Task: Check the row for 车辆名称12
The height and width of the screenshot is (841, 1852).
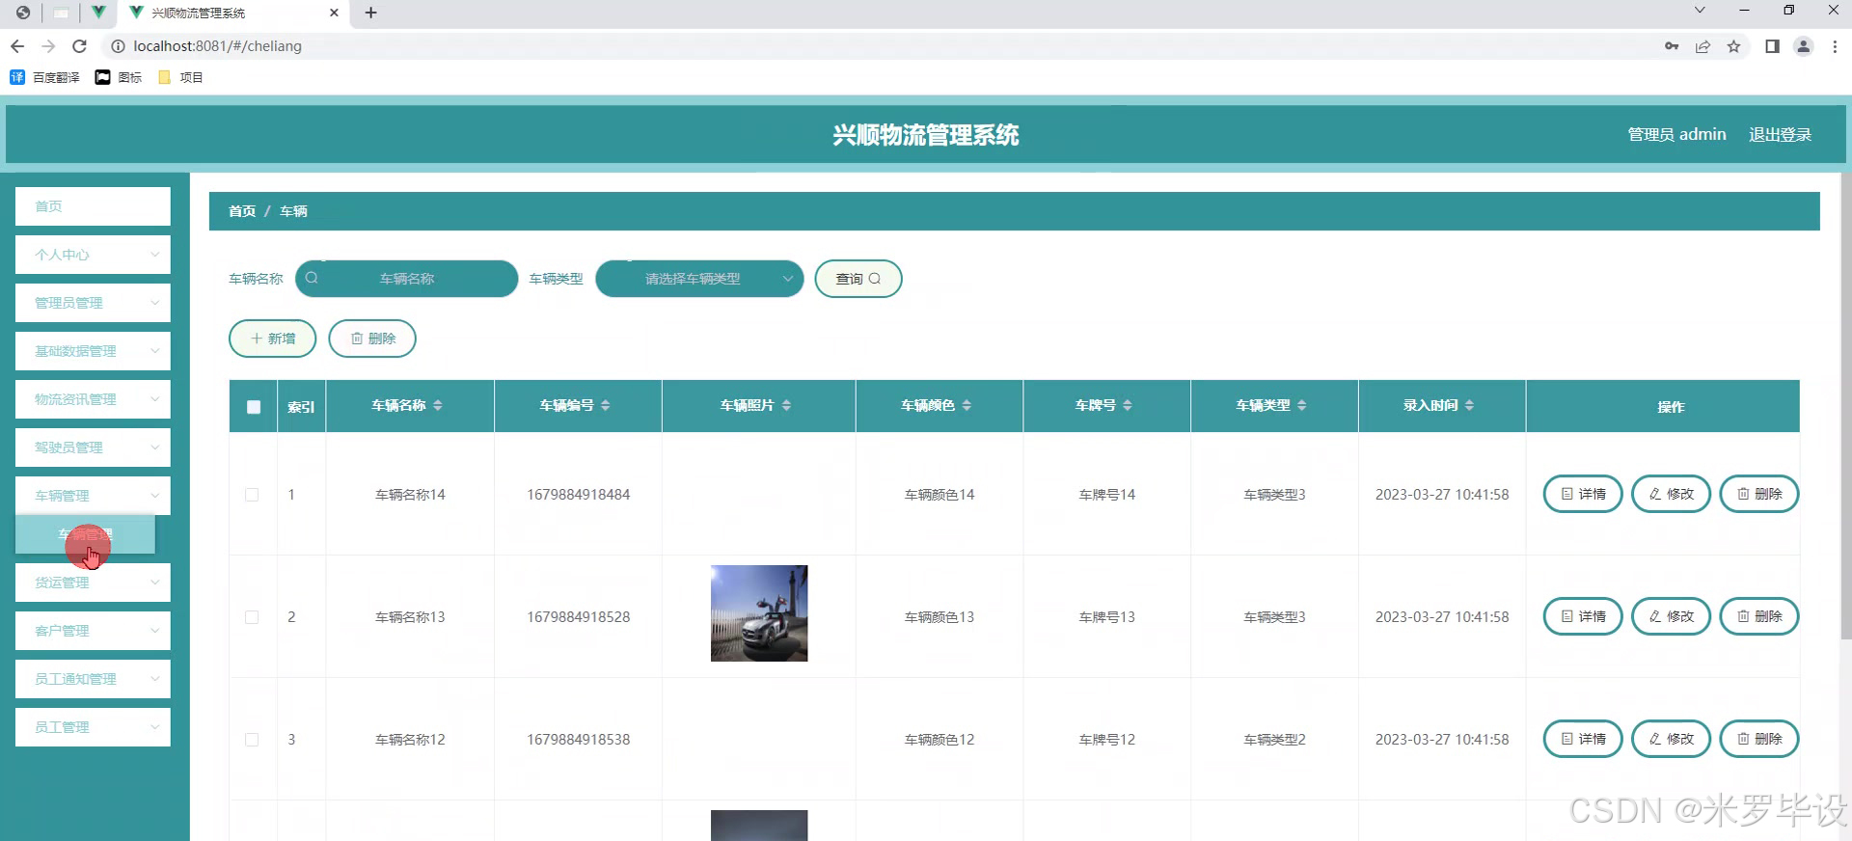Action: [x=252, y=740]
